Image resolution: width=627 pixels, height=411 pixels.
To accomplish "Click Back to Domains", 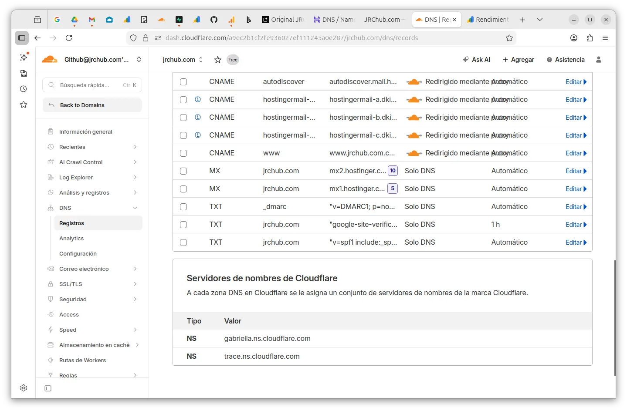I will point(92,105).
